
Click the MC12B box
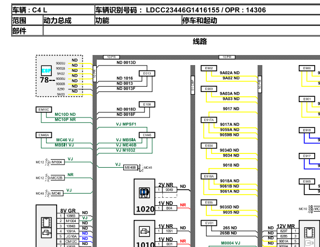pyautogui.click(x=57, y=178)
